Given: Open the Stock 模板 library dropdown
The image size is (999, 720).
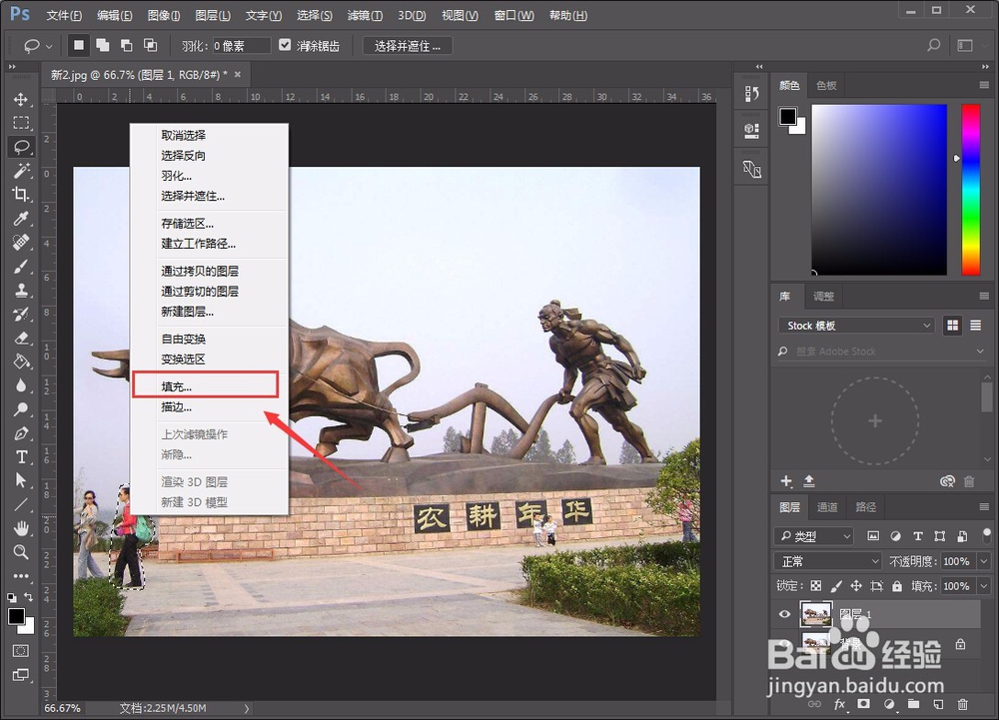Looking at the screenshot, I should pos(856,326).
